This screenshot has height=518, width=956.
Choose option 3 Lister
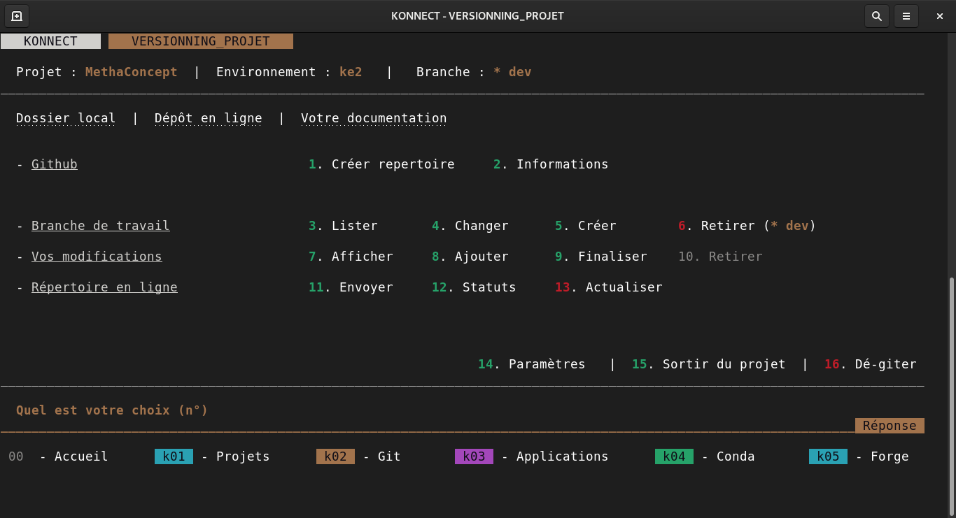tap(343, 226)
